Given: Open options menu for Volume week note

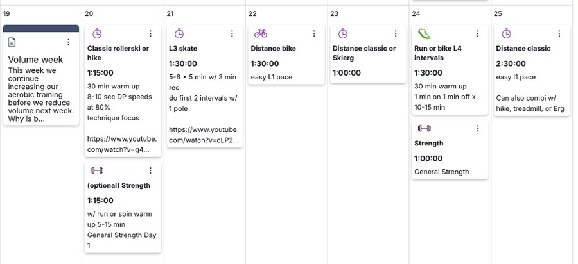Looking at the screenshot, I should (69, 42).
